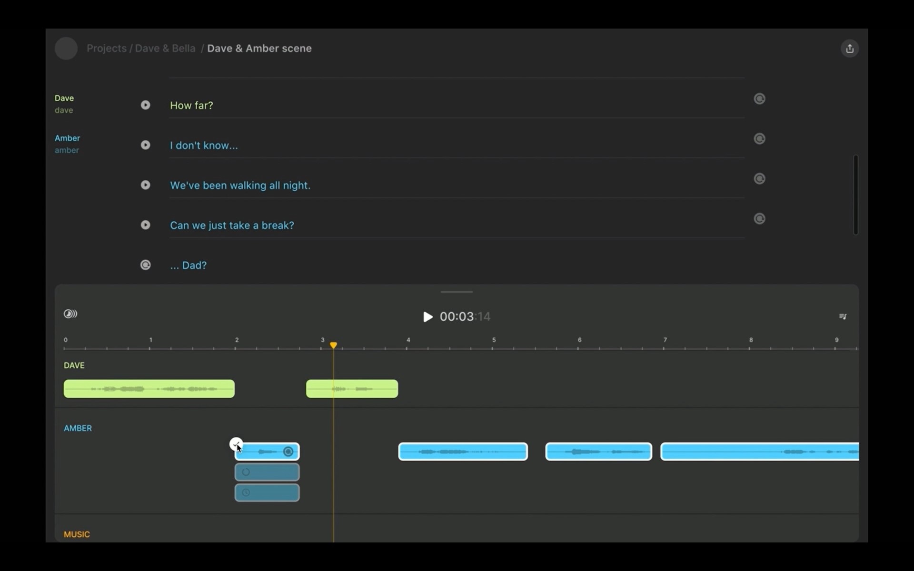Go to Projects breadcrumb

107,49
